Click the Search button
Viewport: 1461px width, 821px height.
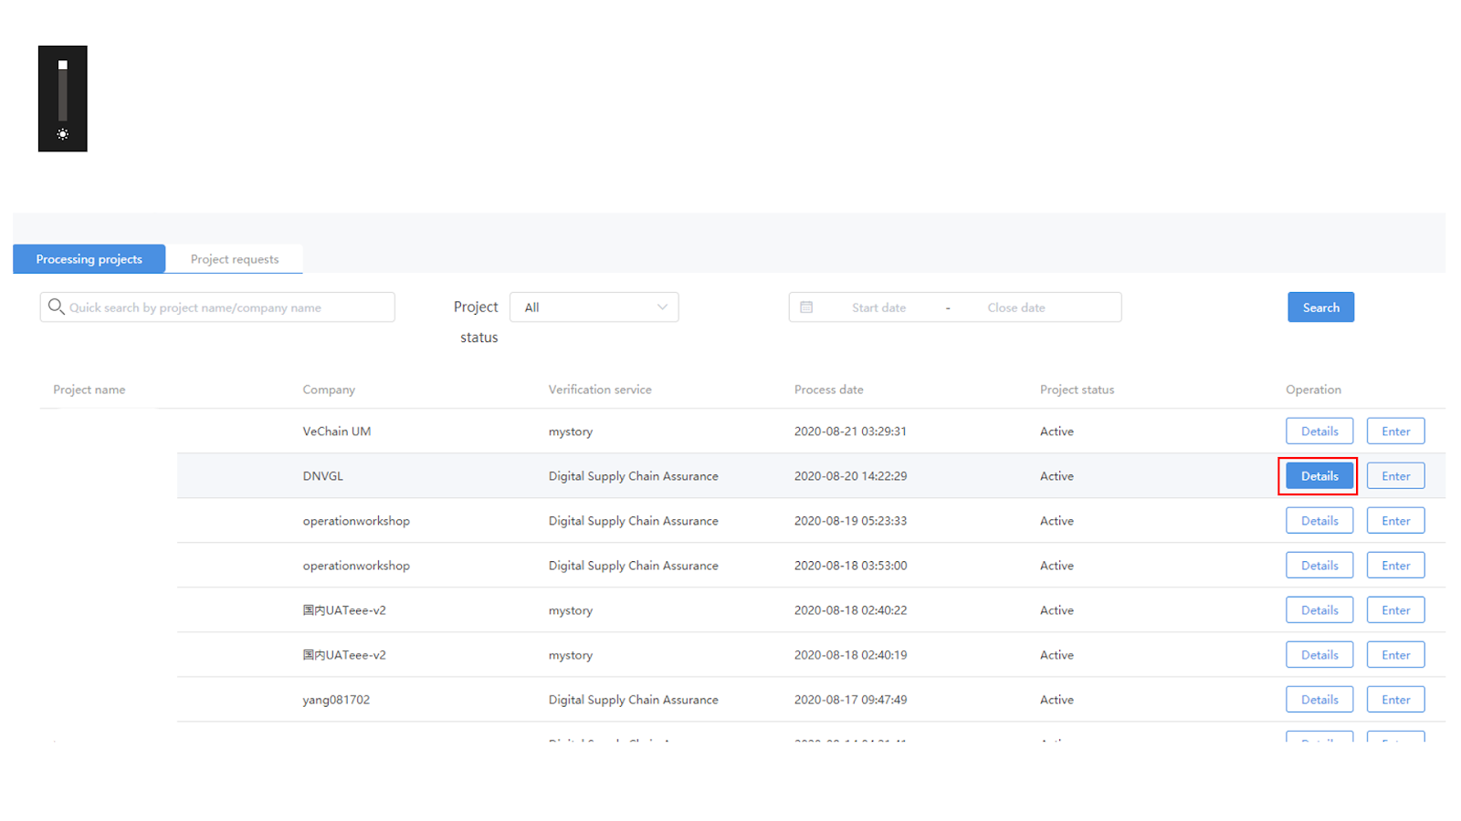1320,307
